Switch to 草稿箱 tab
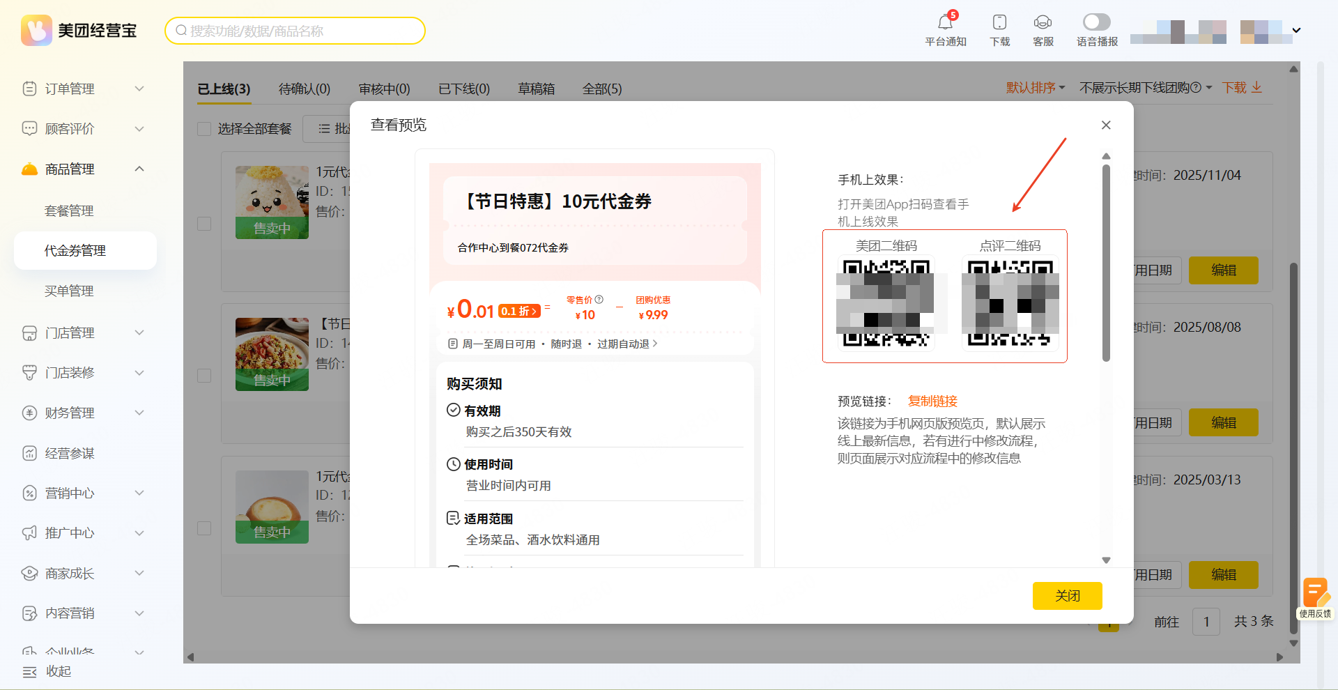Image resolution: width=1338 pixels, height=690 pixels. 537,89
